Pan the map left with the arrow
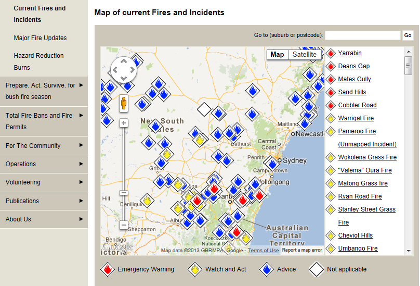 point(115,70)
